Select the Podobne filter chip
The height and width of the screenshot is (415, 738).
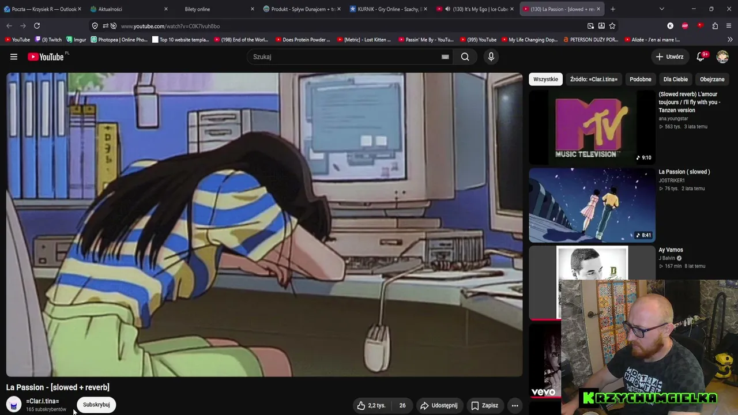[x=641, y=80]
